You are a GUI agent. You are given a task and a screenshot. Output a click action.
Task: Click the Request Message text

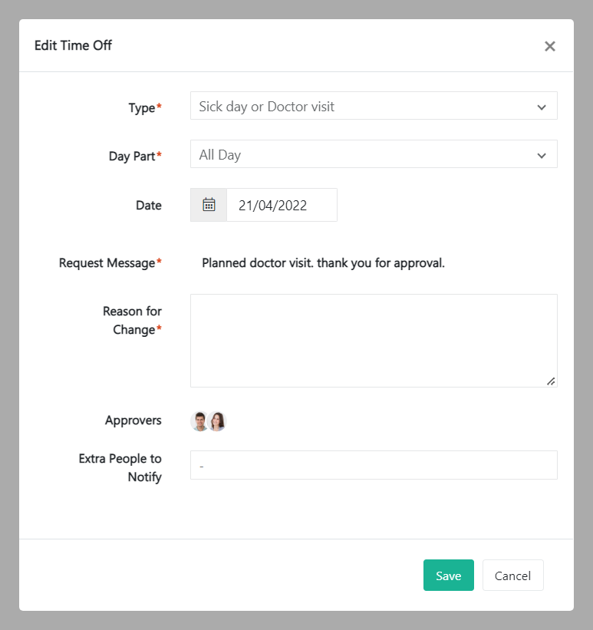(323, 263)
